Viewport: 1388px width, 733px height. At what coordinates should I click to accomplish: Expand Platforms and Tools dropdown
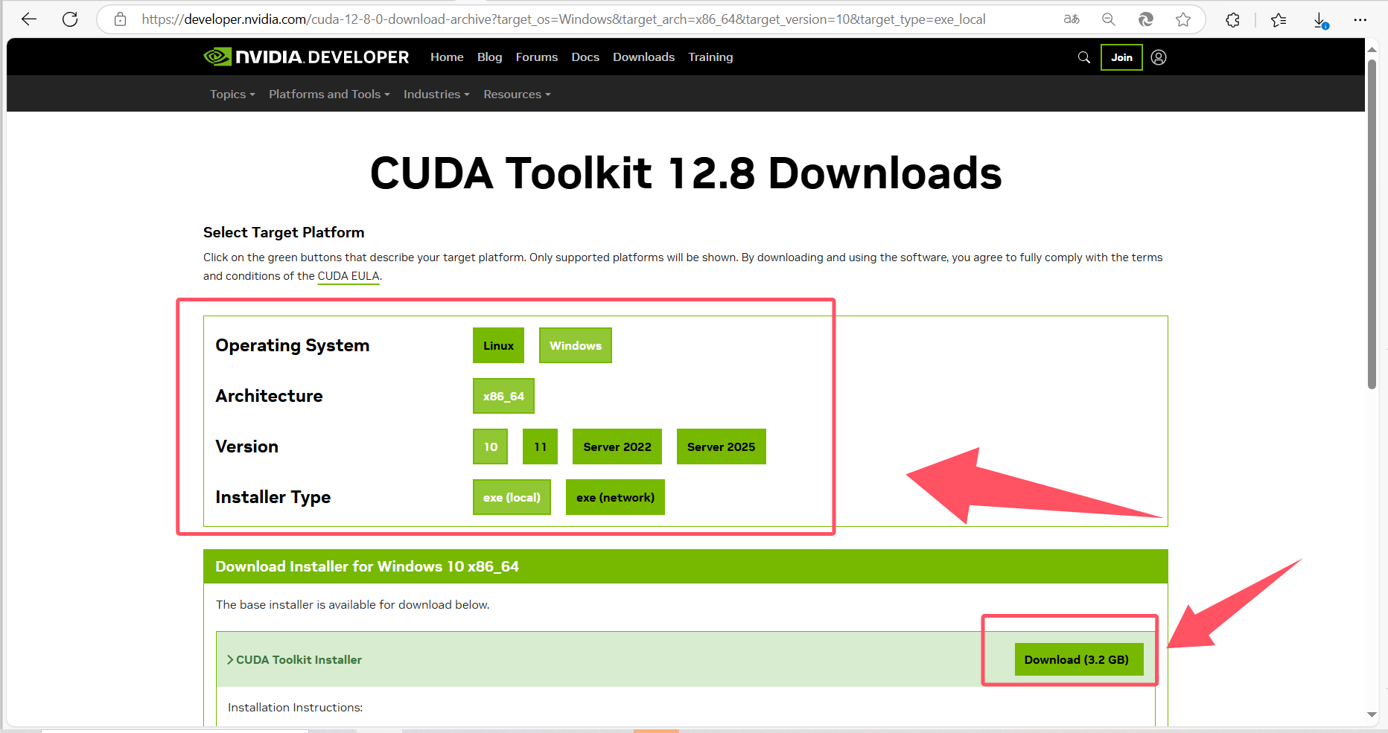tap(329, 95)
